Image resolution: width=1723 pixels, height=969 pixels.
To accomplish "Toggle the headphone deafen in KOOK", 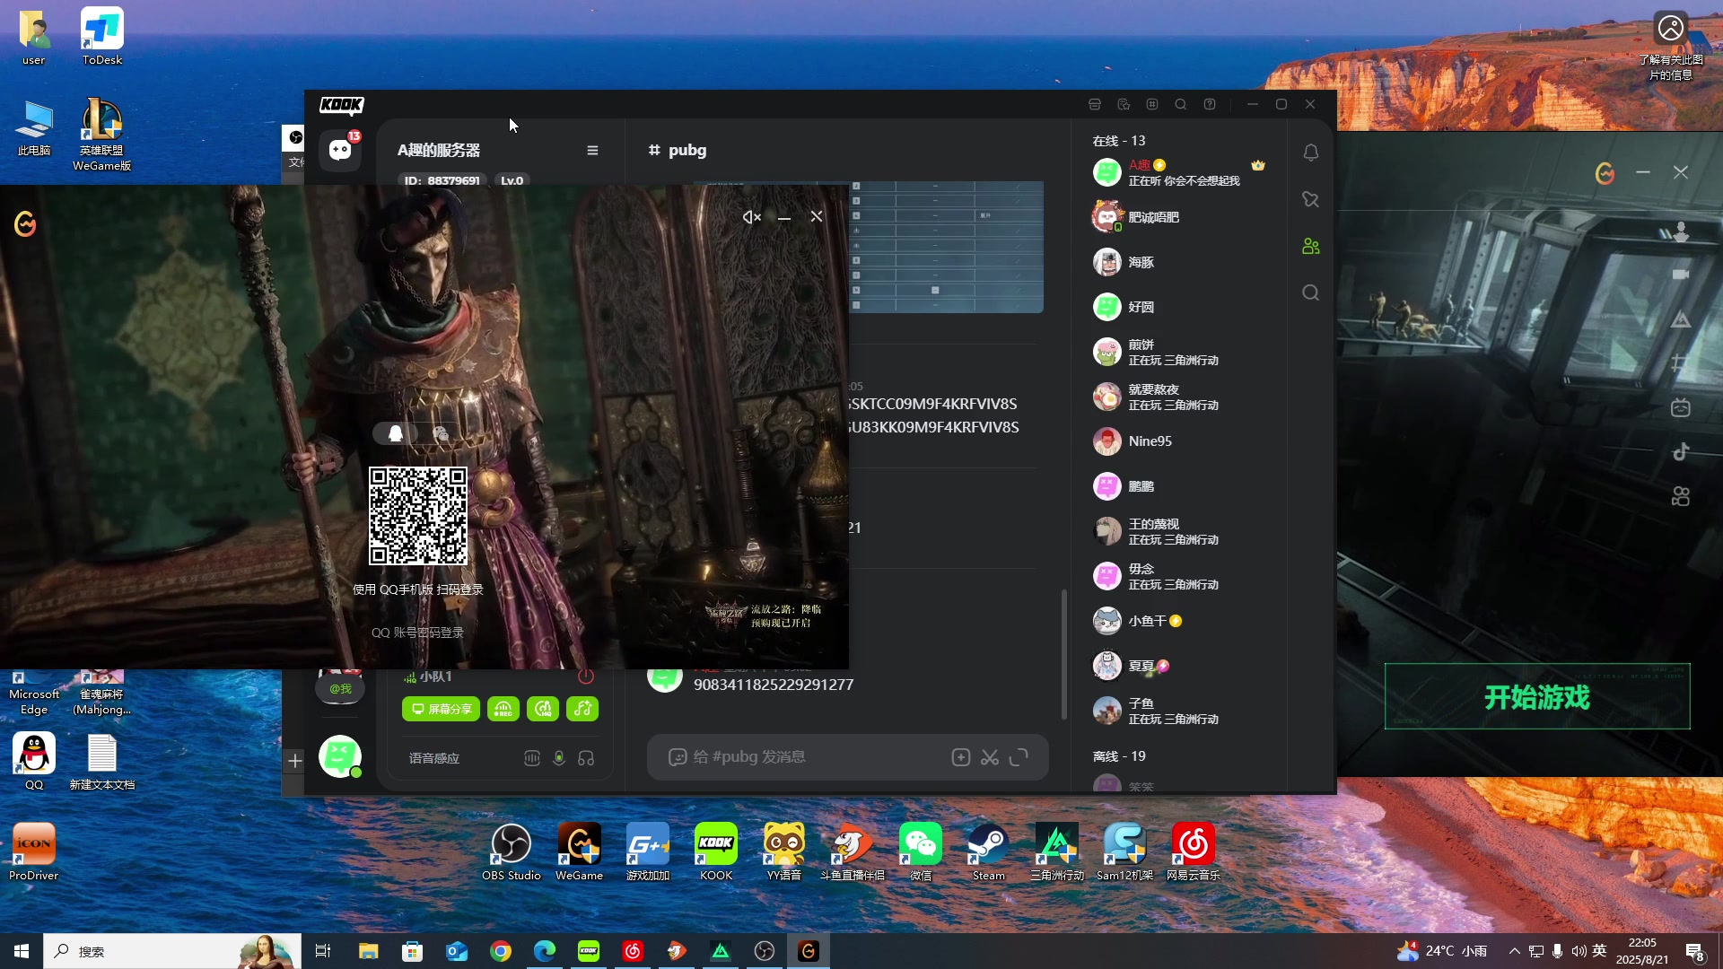I will (586, 758).
